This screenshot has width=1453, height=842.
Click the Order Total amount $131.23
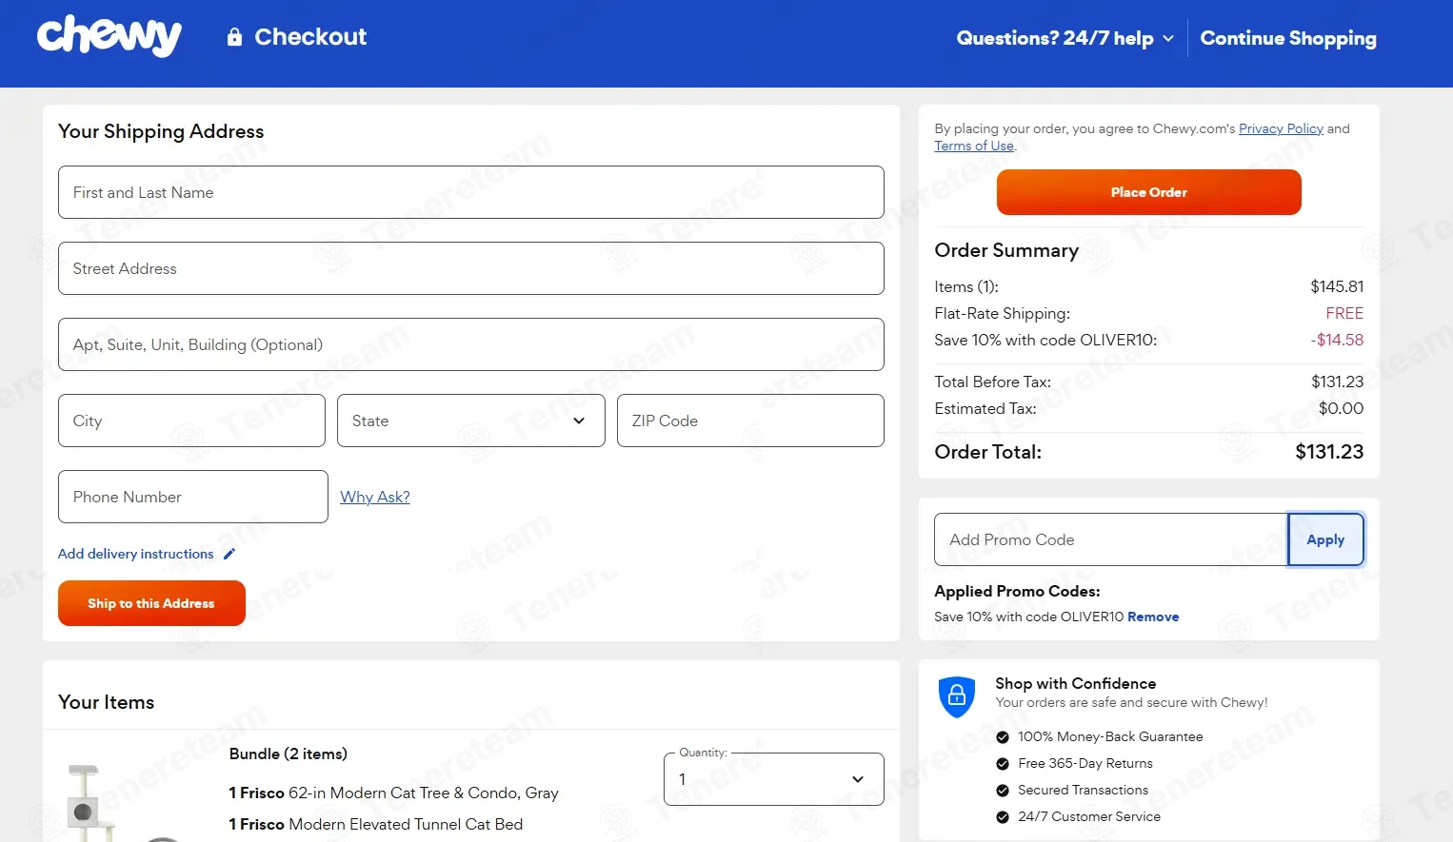point(1329,452)
